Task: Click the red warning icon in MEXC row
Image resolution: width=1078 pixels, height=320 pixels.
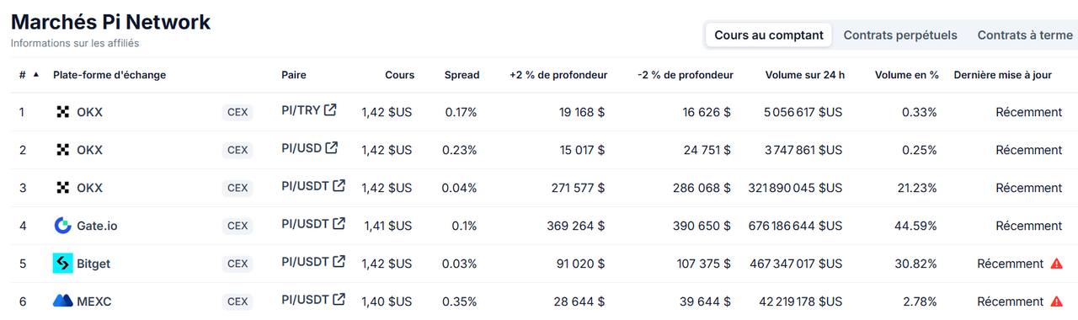Action: [x=1056, y=301]
